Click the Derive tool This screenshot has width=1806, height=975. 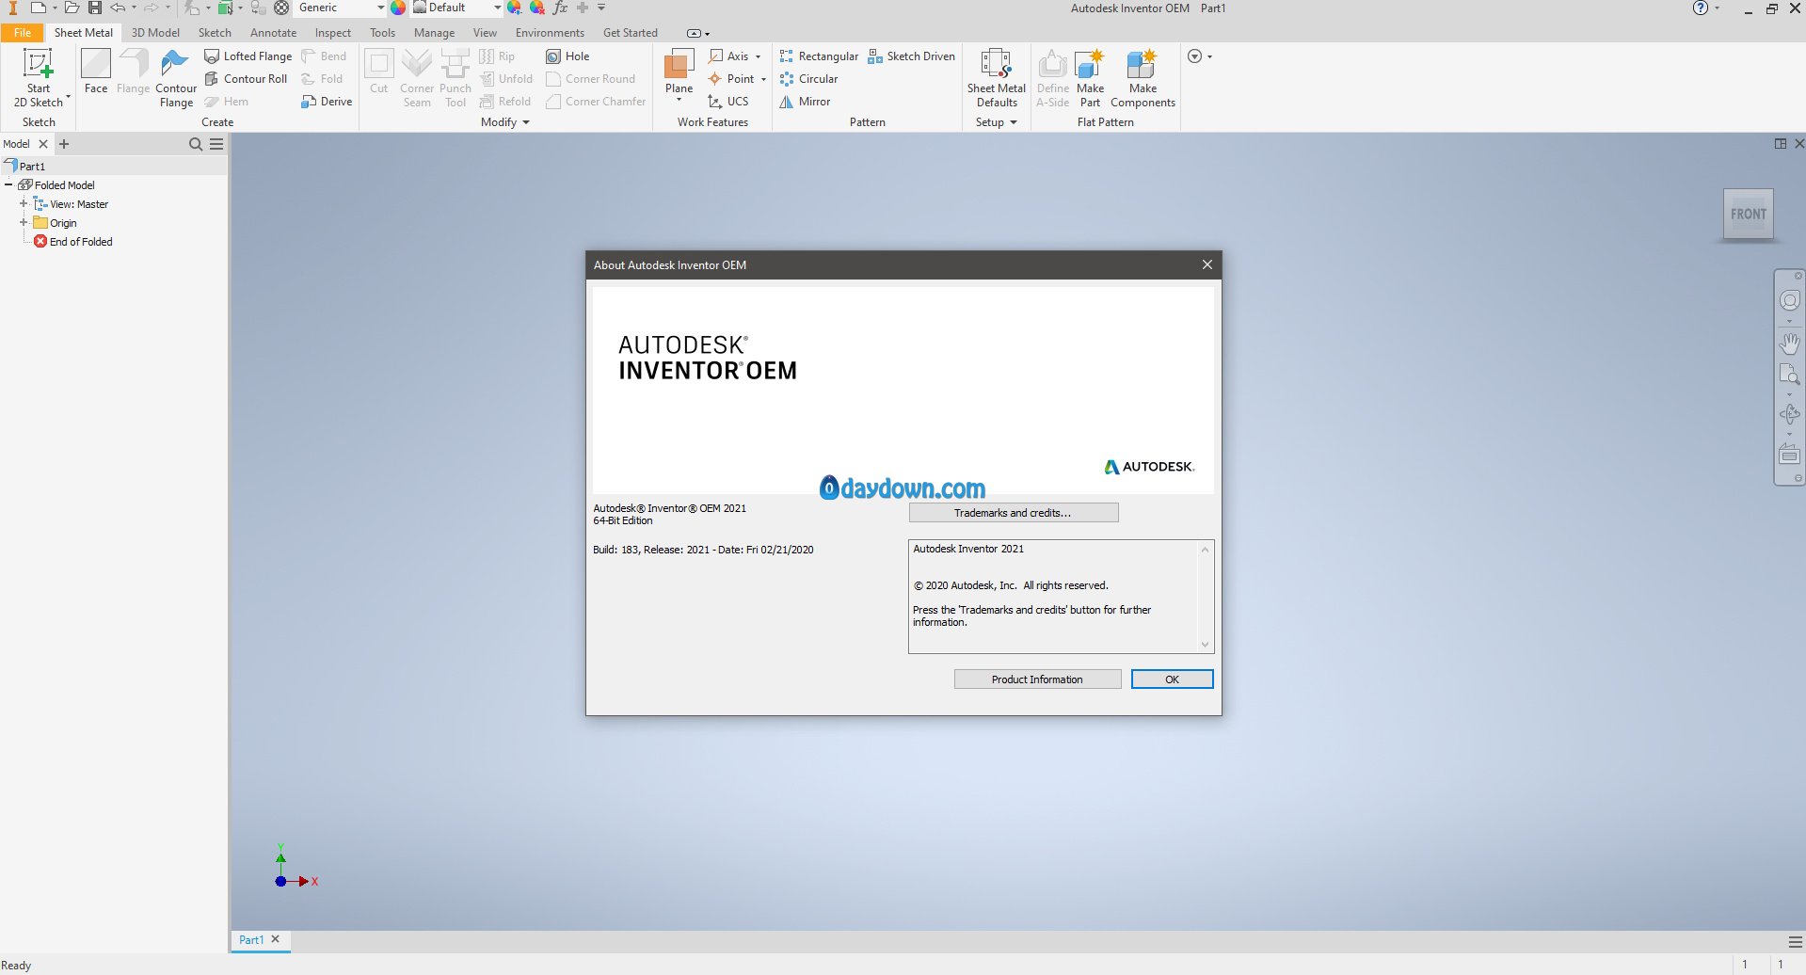pos(327,102)
